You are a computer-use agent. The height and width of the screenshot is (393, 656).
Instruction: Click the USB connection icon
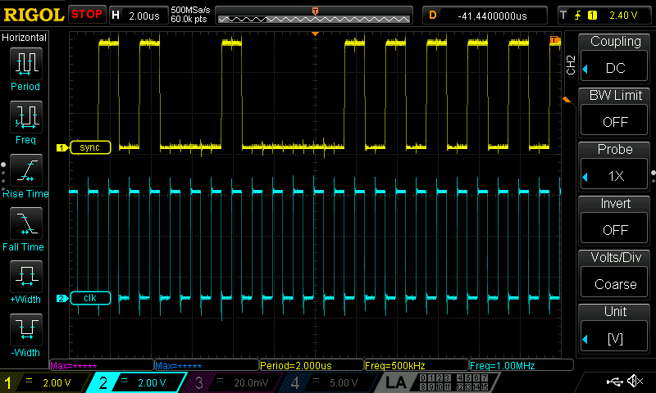point(613,382)
